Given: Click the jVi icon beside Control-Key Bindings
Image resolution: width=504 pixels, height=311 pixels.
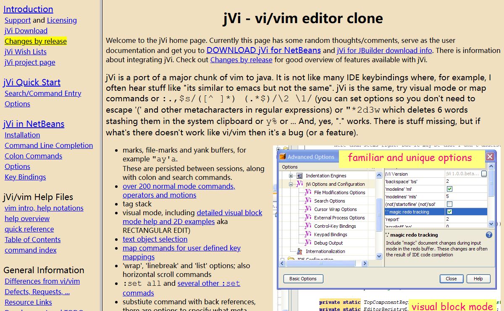Looking at the screenshot, I should click(307, 226).
